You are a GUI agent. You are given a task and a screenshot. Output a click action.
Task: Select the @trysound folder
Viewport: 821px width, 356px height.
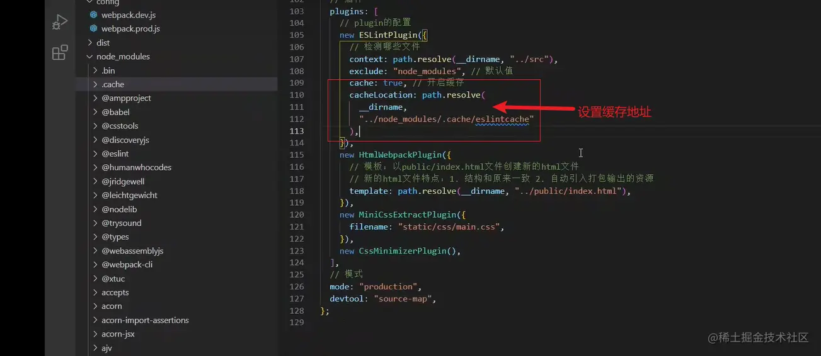coord(122,223)
